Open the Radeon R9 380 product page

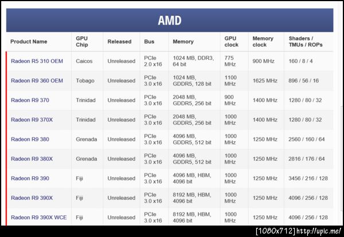point(30,139)
